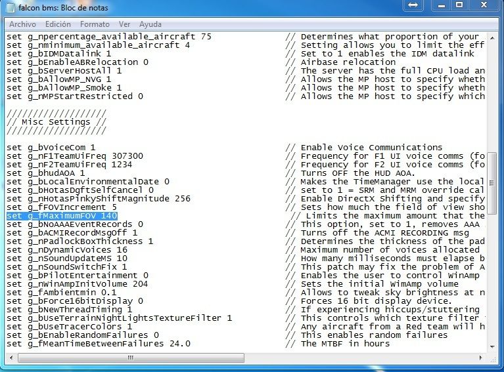The width and height of the screenshot is (504, 372).
Task: Click the line set g_fFOVIncrement 5
Action: pyautogui.click(x=61, y=207)
